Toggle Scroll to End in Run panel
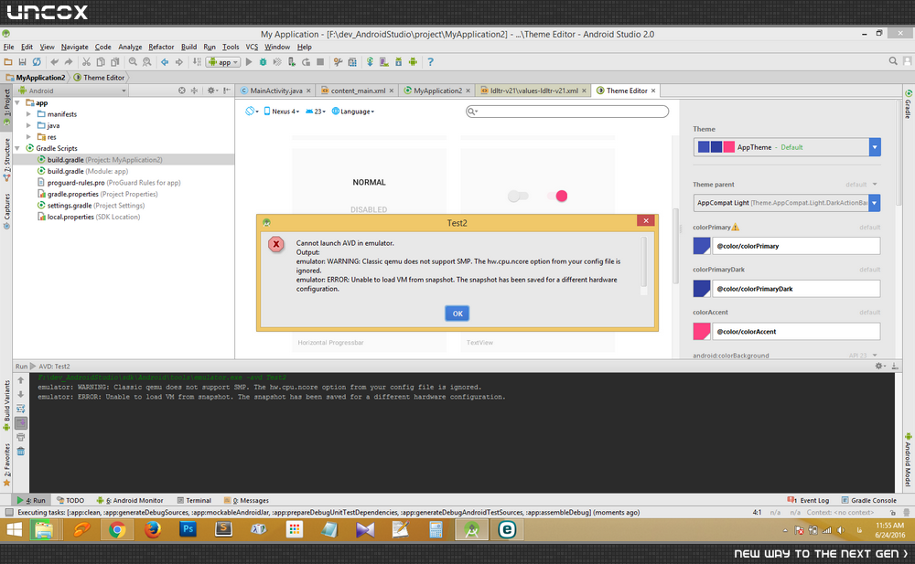Image resolution: width=915 pixels, height=564 pixels. pos(21,423)
